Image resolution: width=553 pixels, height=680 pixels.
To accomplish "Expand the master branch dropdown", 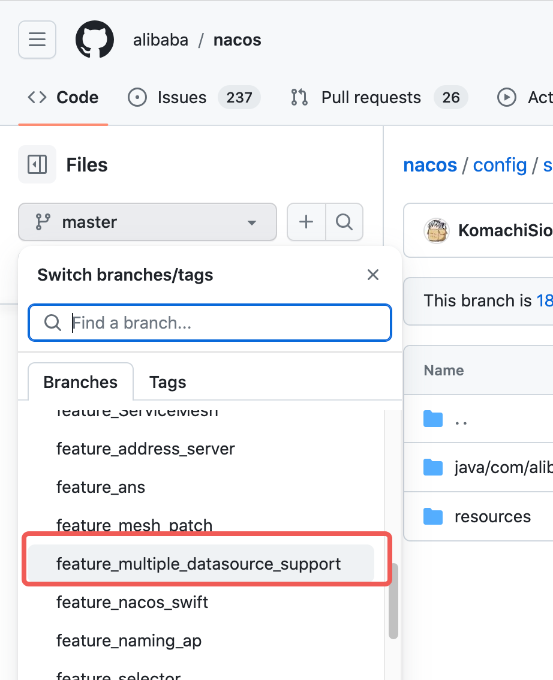I will click(148, 222).
